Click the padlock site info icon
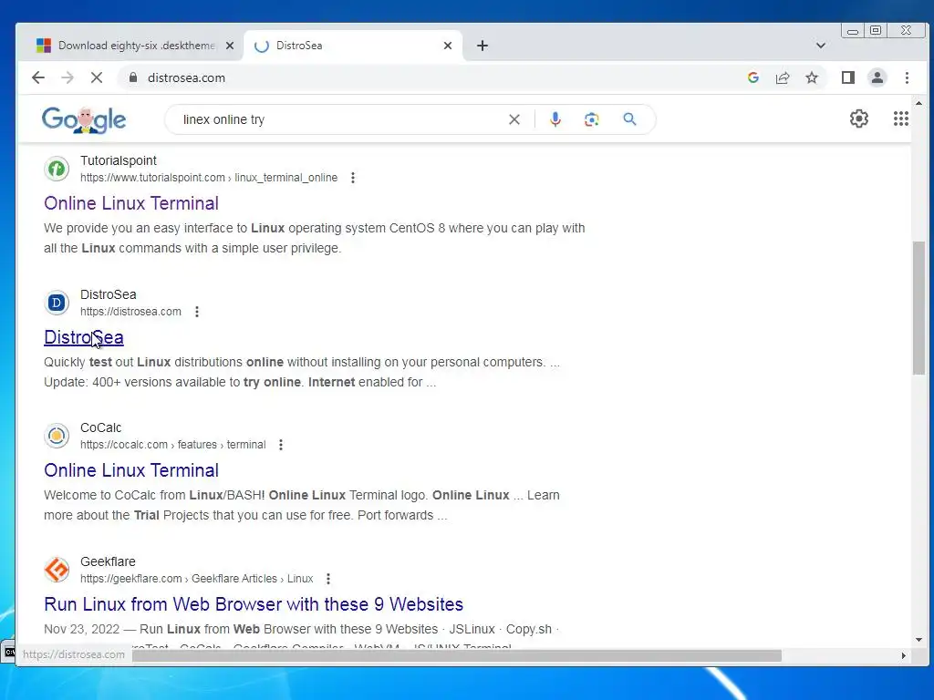 (x=133, y=77)
